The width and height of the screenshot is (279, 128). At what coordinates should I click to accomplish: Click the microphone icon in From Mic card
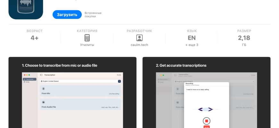[44, 89]
